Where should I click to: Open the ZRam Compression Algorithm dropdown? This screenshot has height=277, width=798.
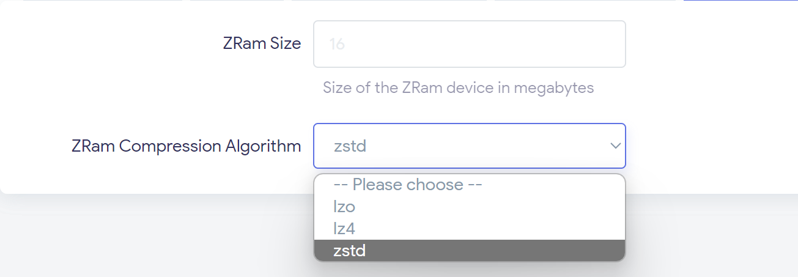[x=469, y=146]
